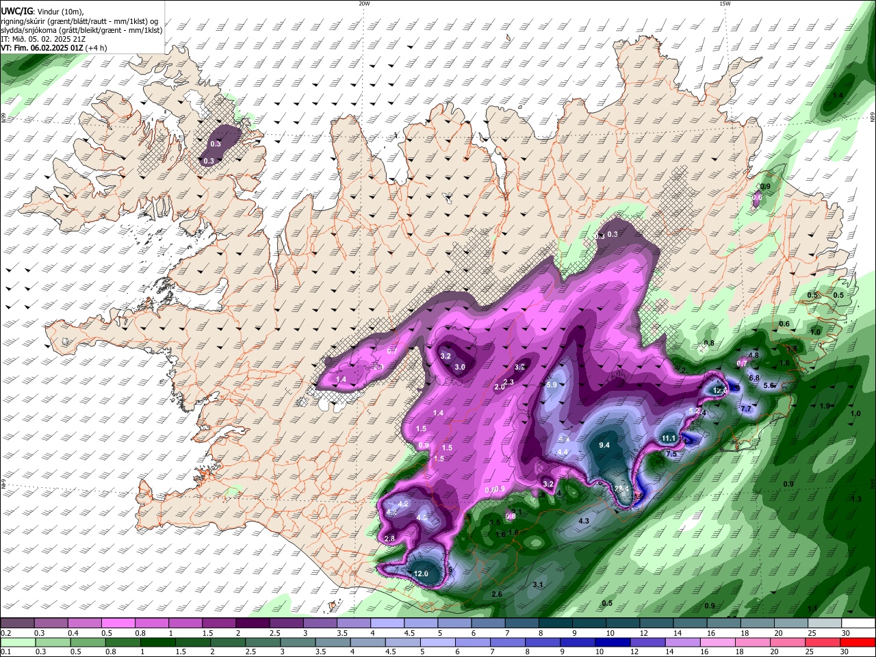The height and width of the screenshot is (657, 876).
Task: Select the '(+4 h)' forecast offset text
Action: click(96, 49)
